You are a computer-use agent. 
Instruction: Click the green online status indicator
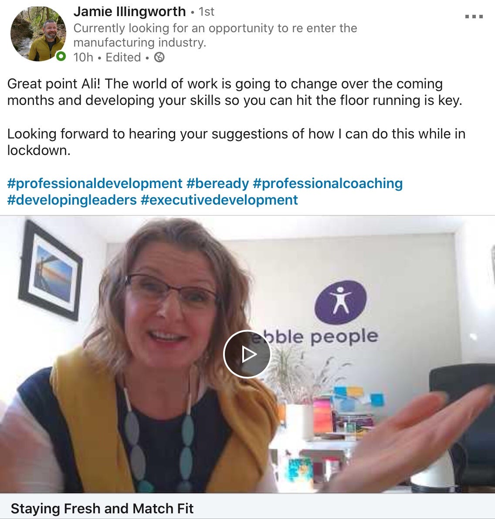[61, 56]
